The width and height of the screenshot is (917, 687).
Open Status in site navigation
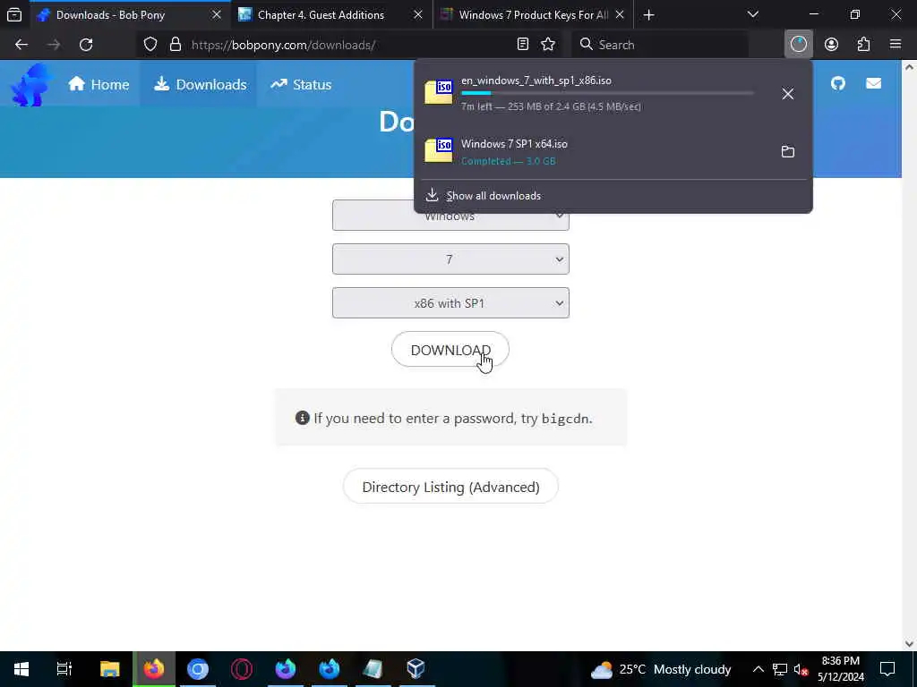[x=301, y=85]
